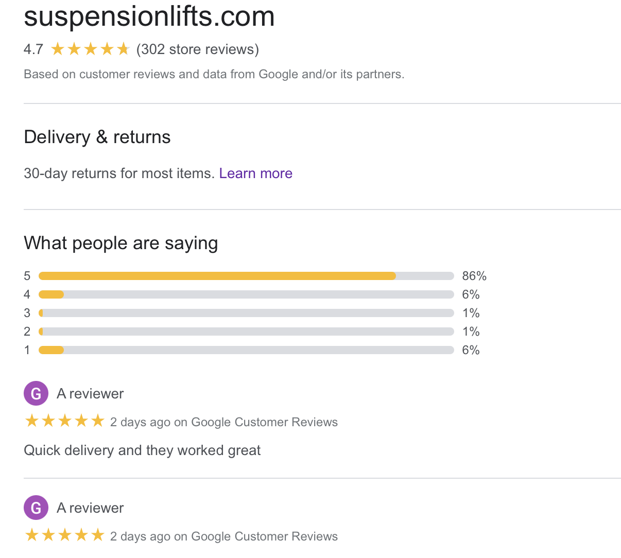
Task: Select the Delivery & returns heading
Action: [97, 137]
